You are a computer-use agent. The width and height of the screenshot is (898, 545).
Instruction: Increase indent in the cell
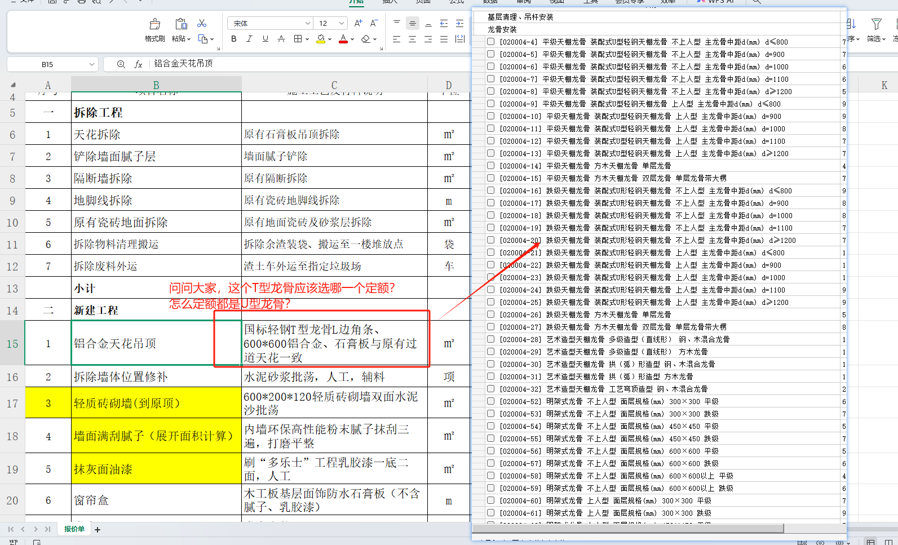point(460,23)
